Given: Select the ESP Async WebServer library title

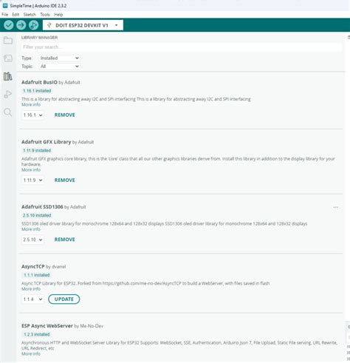Looking at the screenshot, I should click(x=47, y=326).
